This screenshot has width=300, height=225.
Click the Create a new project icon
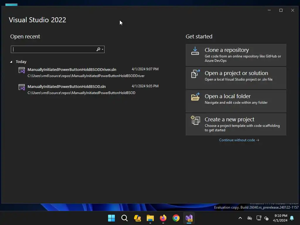195,120
